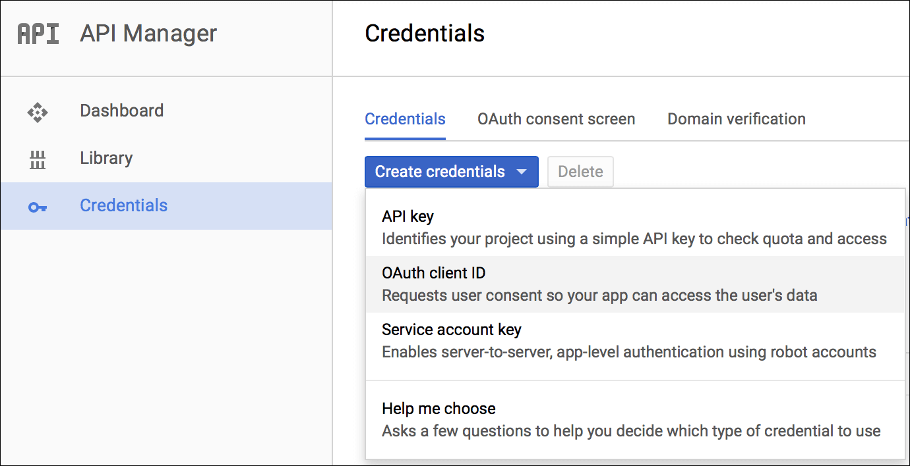Choose OAuth client ID option
Viewport: 910px width, 466px height.
[635, 284]
